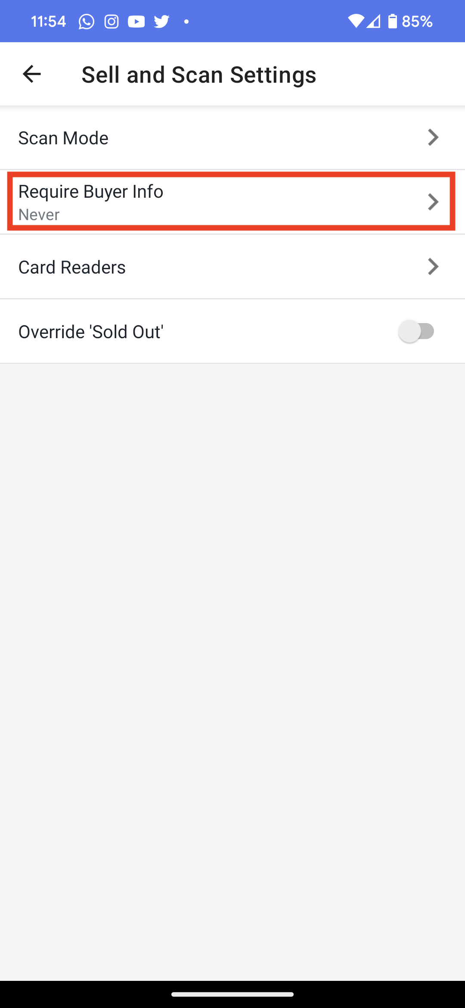This screenshot has height=1008, width=465.
Task: Tap YouTube notification icon in status bar
Action: point(136,22)
